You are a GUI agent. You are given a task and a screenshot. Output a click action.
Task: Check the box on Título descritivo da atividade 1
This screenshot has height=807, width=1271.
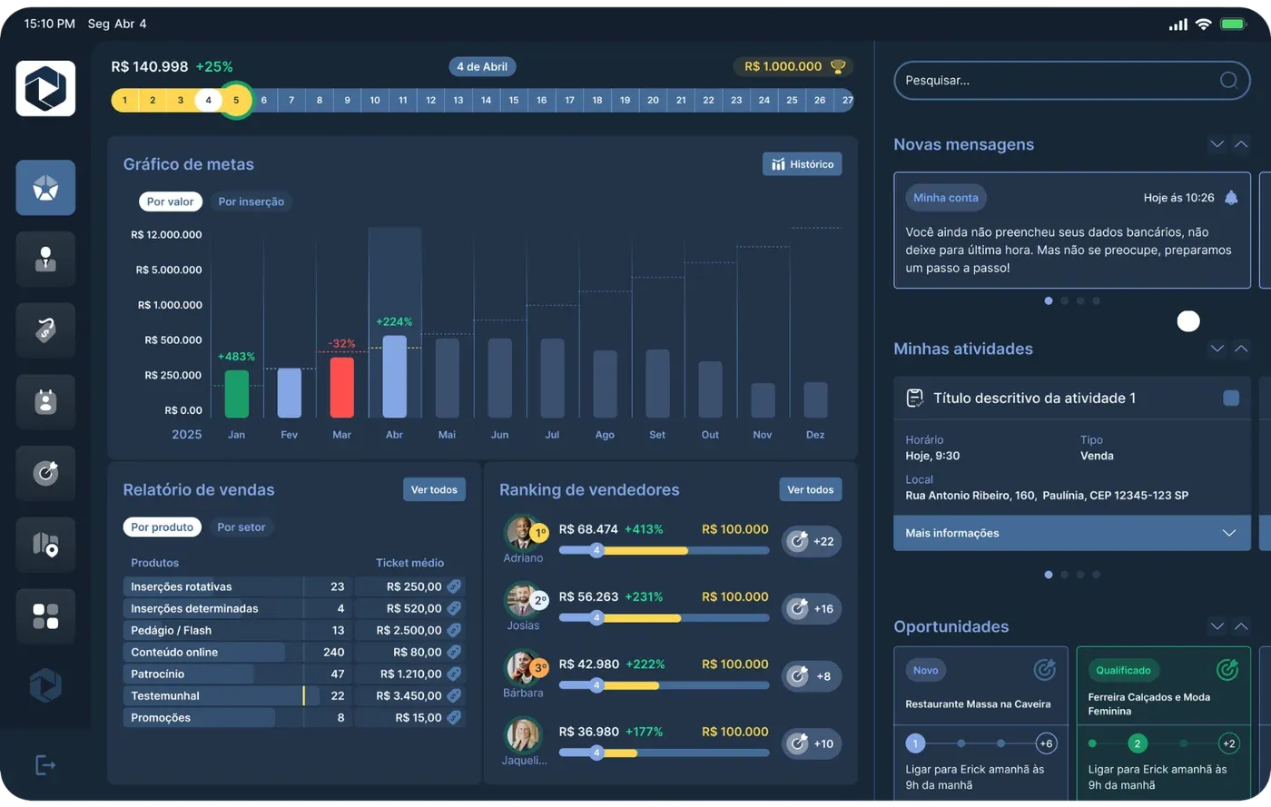click(x=1231, y=398)
